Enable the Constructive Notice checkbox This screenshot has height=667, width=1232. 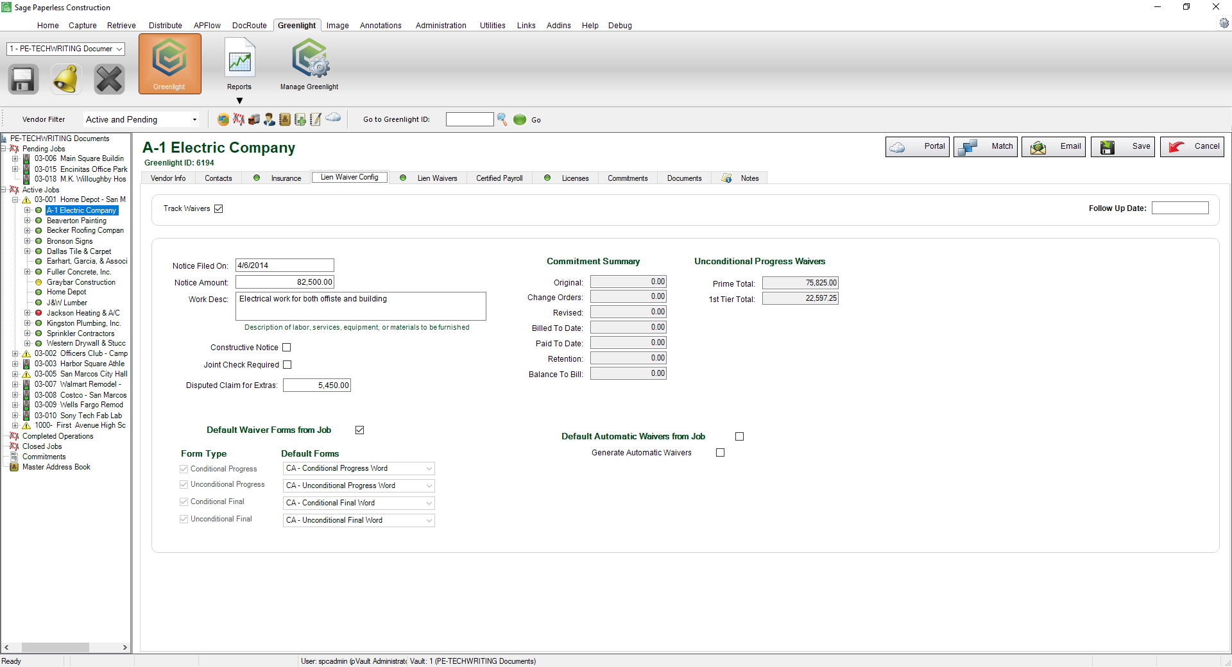point(287,348)
